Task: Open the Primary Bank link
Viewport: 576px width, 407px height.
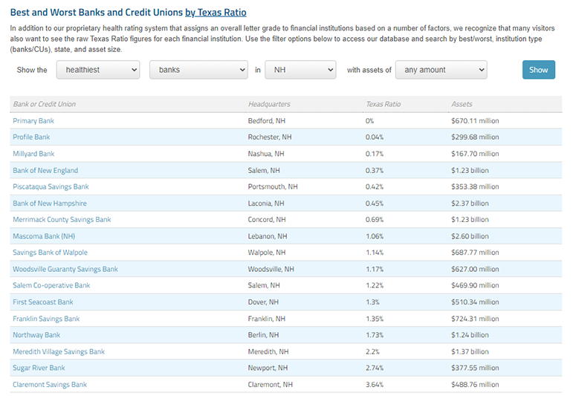Action: (x=33, y=121)
